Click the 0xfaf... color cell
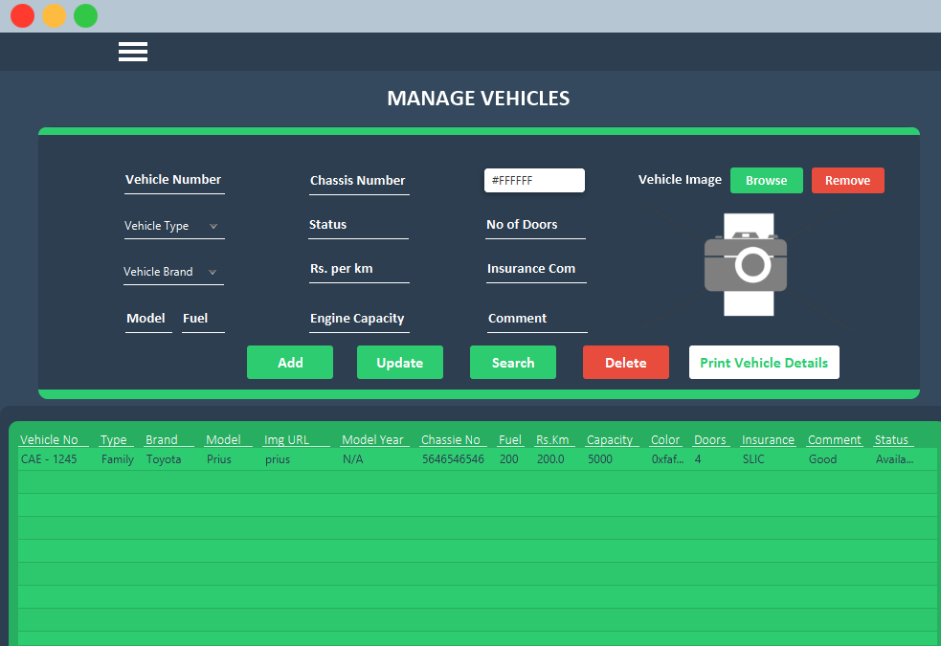 [667, 458]
